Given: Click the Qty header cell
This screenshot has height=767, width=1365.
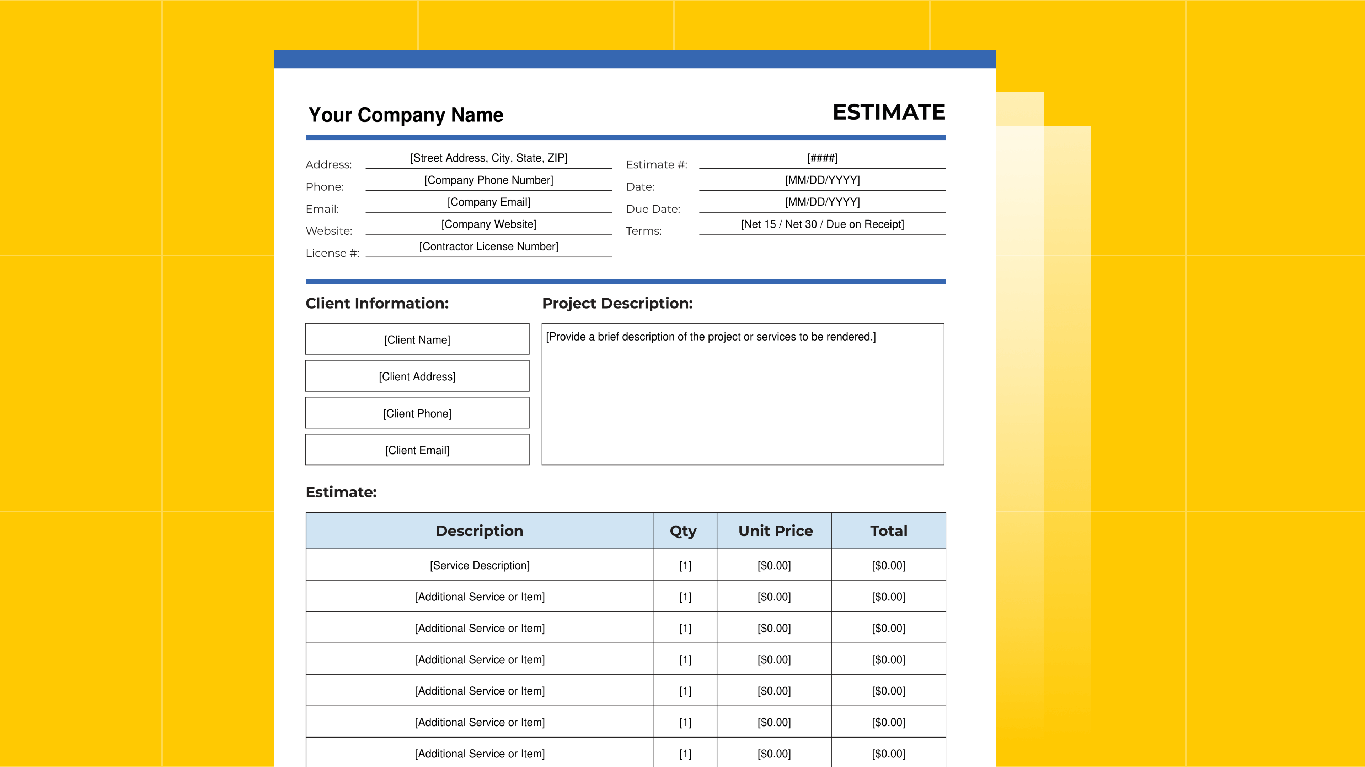Looking at the screenshot, I should 684,531.
